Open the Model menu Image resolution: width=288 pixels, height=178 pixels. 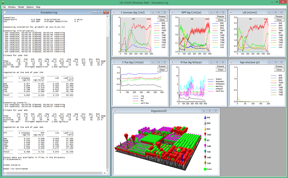[x=21, y=7]
